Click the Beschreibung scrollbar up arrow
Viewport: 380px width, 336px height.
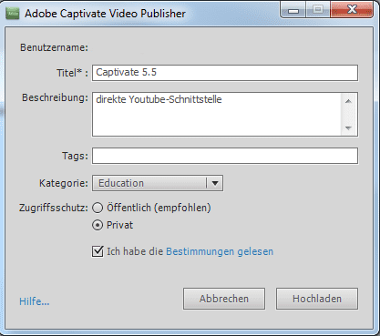349,101
